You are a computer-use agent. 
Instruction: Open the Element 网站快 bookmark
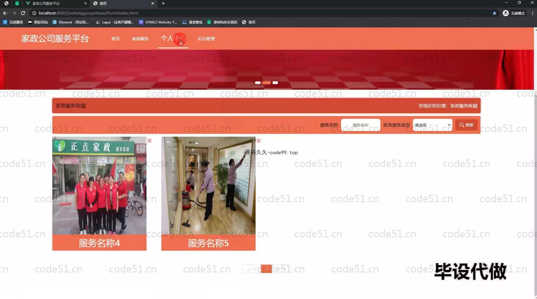pos(71,22)
